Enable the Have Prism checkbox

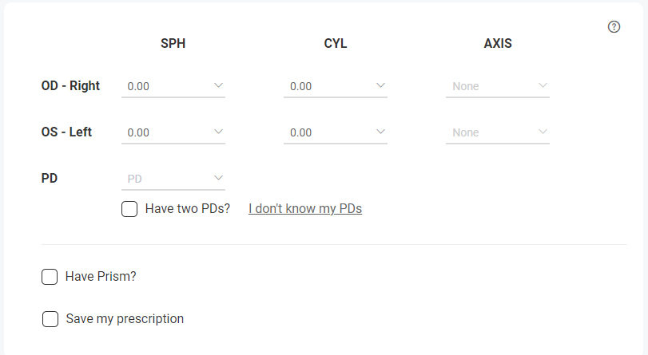pyautogui.click(x=50, y=277)
